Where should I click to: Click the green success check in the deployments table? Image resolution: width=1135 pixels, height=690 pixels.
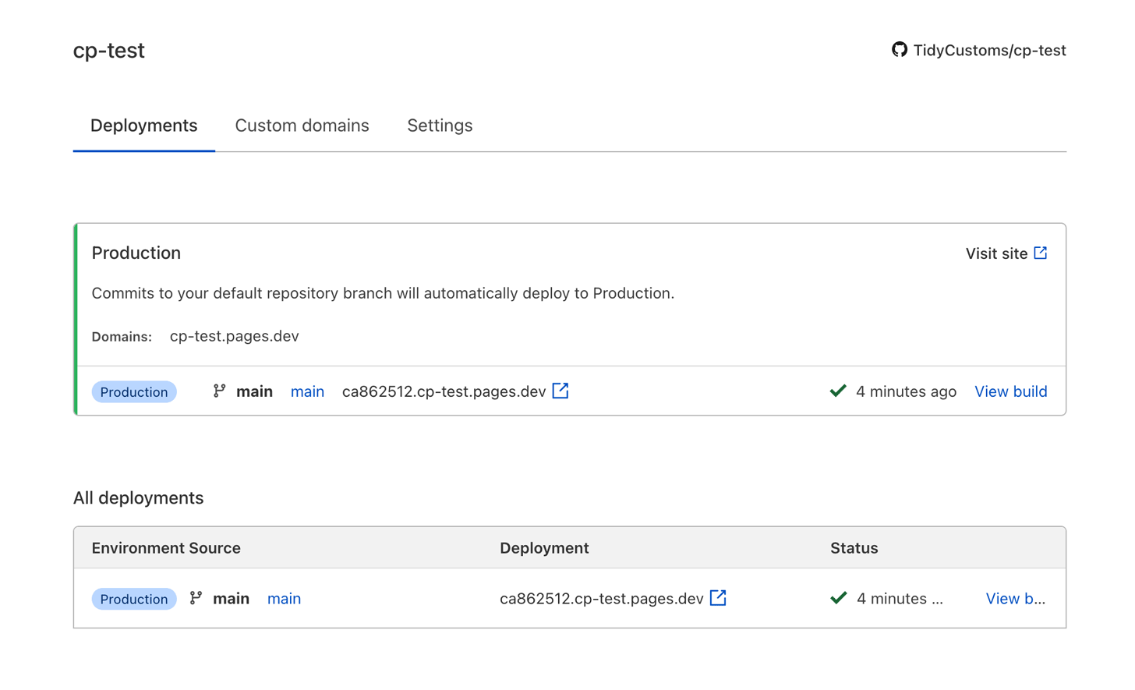(x=839, y=598)
